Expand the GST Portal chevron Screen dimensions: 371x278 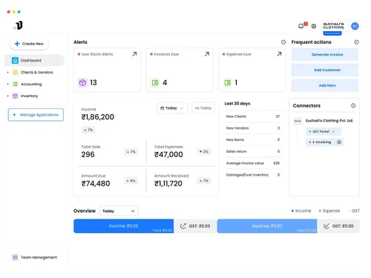(333, 131)
